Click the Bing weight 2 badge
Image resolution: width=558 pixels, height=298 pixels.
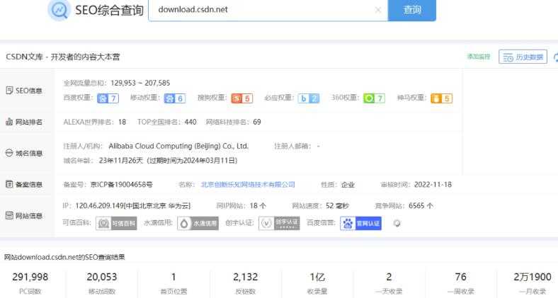point(309,98)
